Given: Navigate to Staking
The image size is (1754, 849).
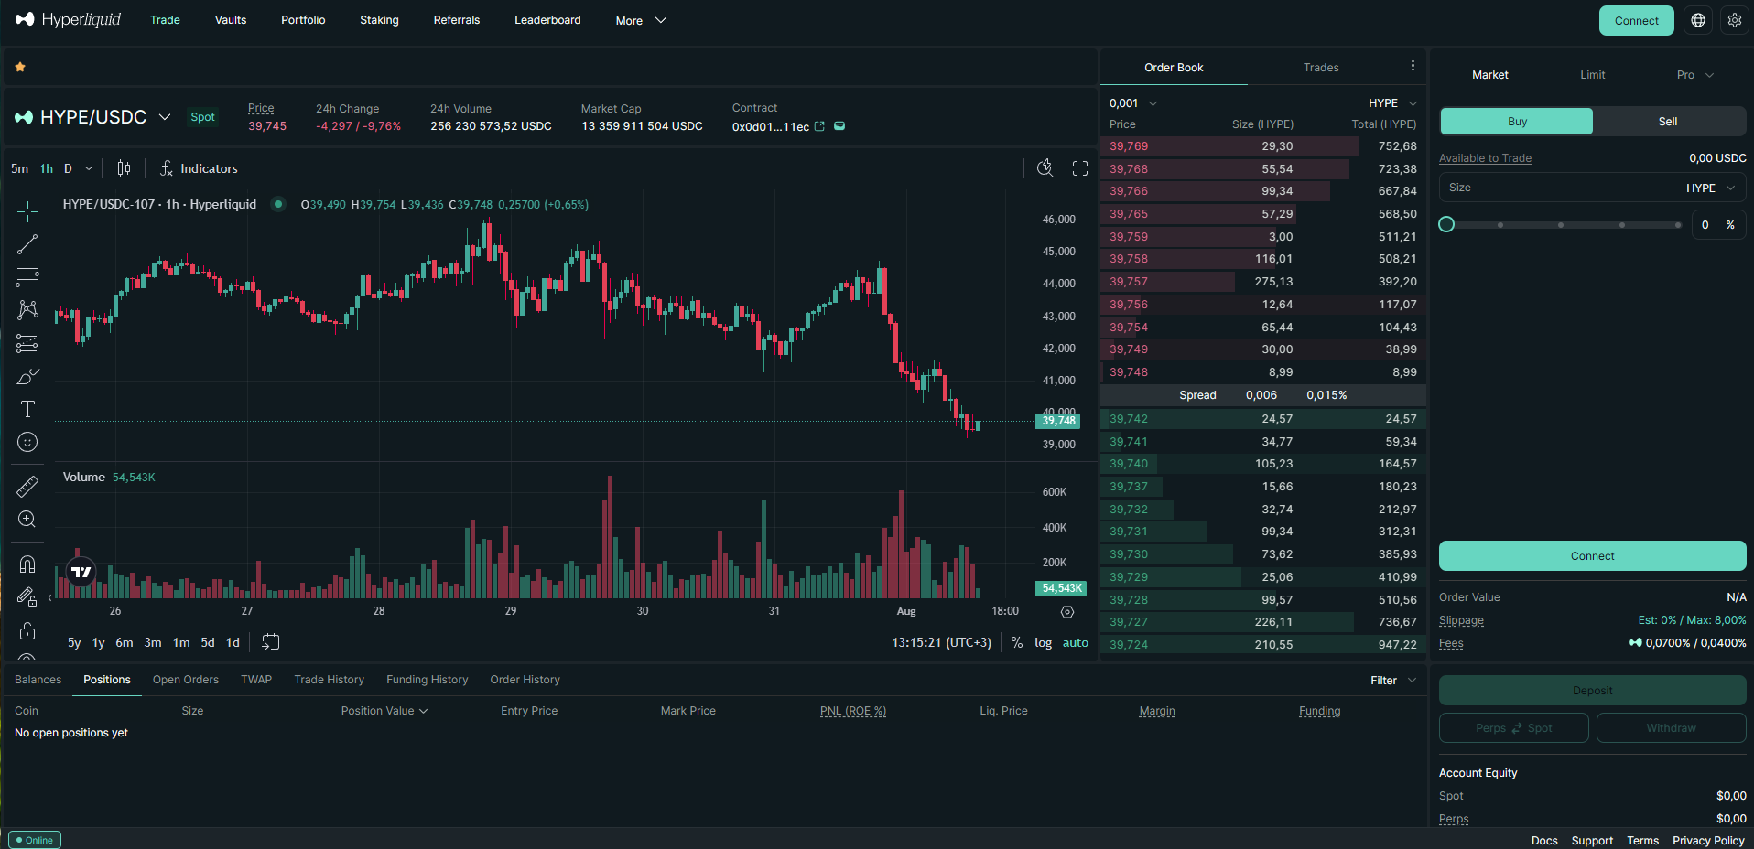Looking at the screenshot, I should point(379,20).
